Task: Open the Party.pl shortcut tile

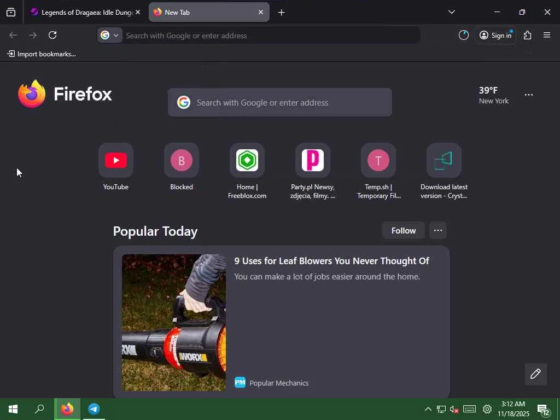Action: tap(313, 171)
